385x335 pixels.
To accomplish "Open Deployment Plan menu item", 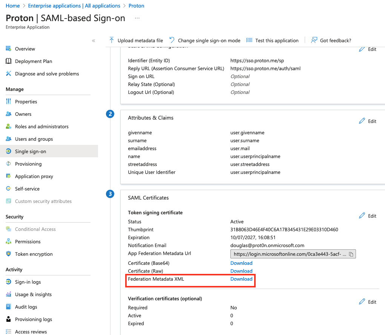I will (x=34, y=61).
